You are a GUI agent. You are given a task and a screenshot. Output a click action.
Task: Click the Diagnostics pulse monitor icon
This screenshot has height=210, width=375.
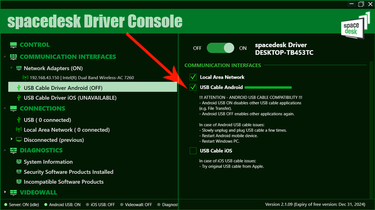(13, 150)
